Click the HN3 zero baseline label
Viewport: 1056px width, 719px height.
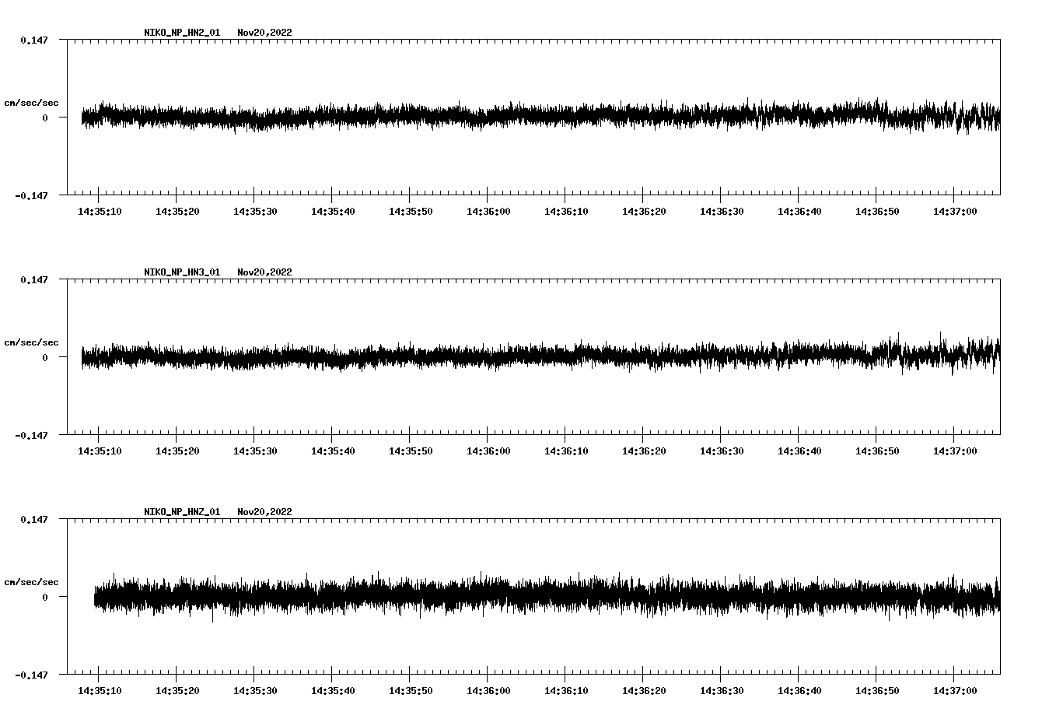coord(45,358)
